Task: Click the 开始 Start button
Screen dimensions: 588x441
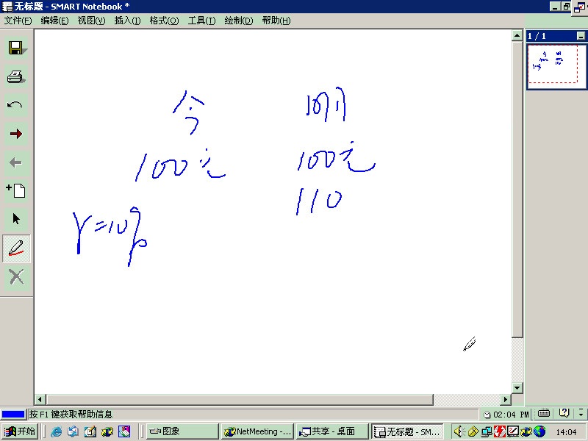Action: [19, 431]
